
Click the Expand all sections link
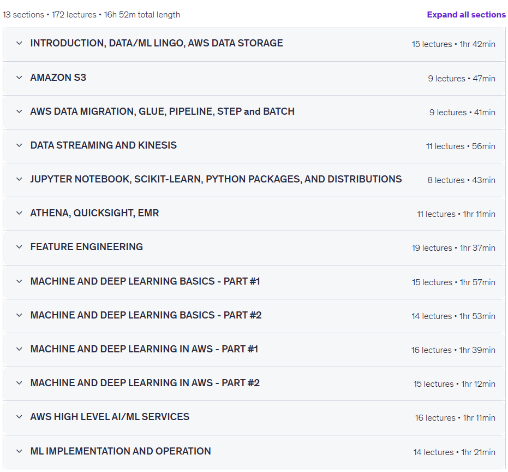(466, 15)
